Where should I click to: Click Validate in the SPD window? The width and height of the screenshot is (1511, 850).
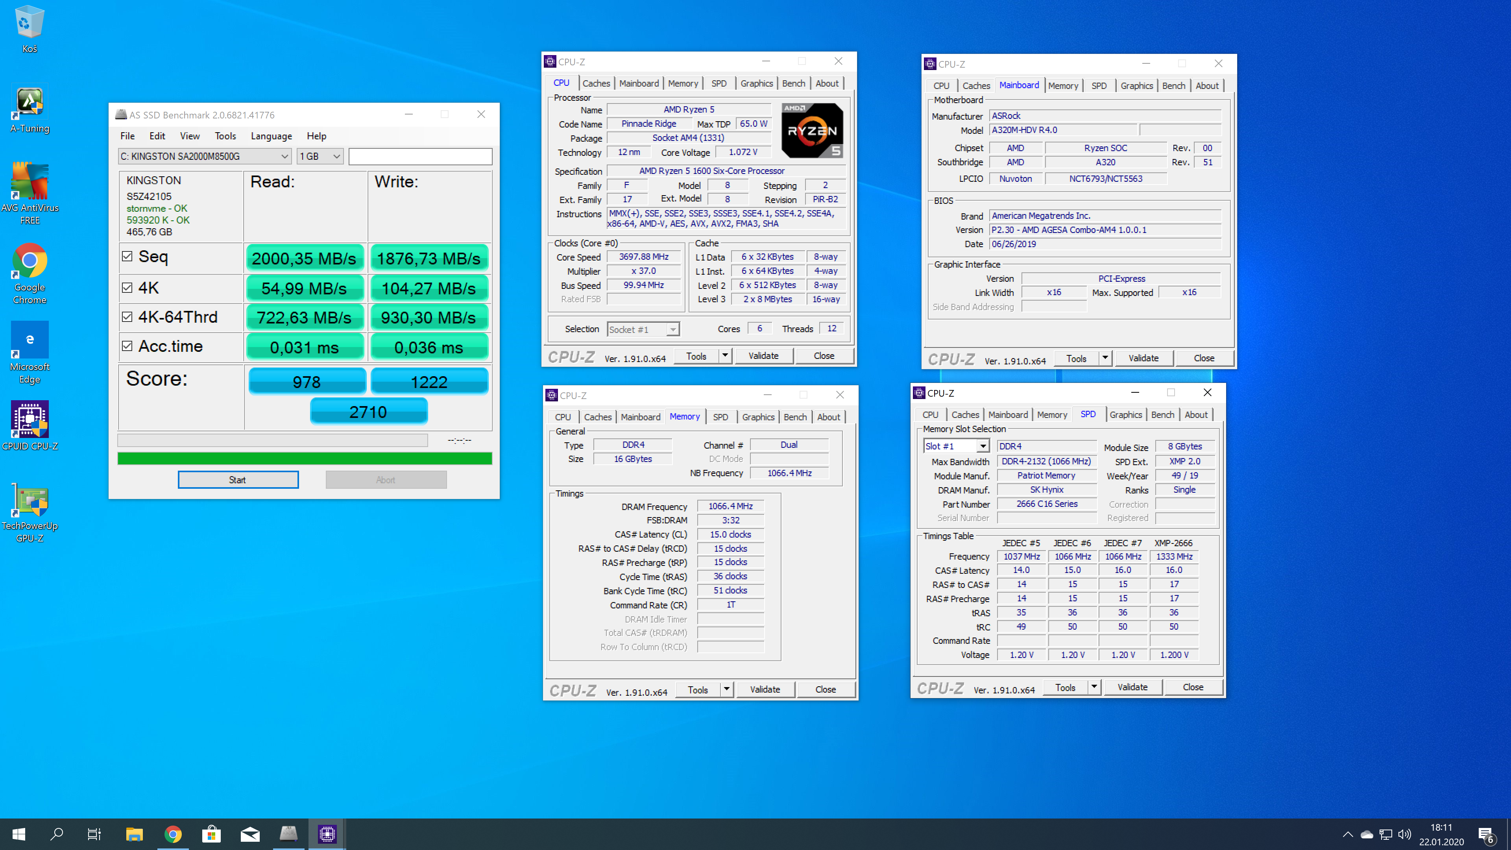pos(1132,687)
